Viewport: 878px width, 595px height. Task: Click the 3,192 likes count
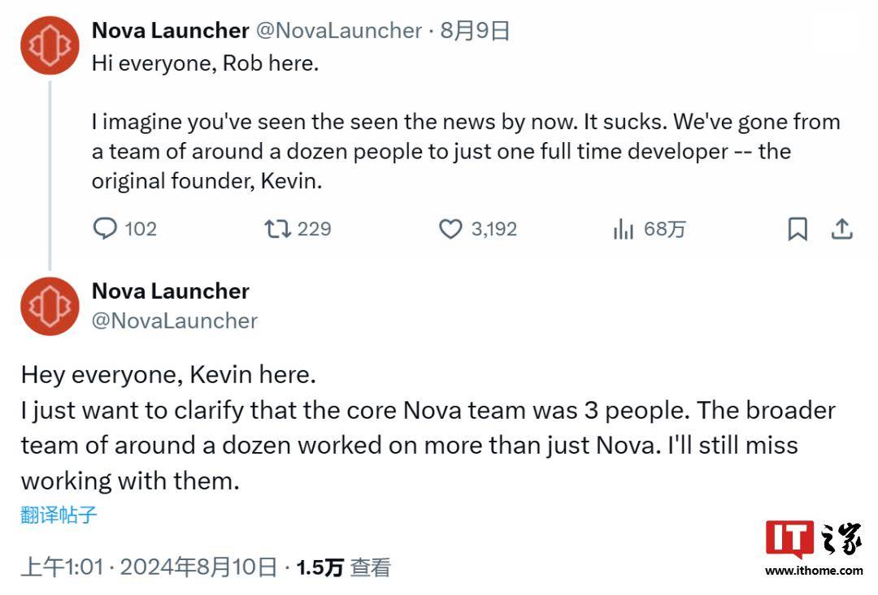493,229
